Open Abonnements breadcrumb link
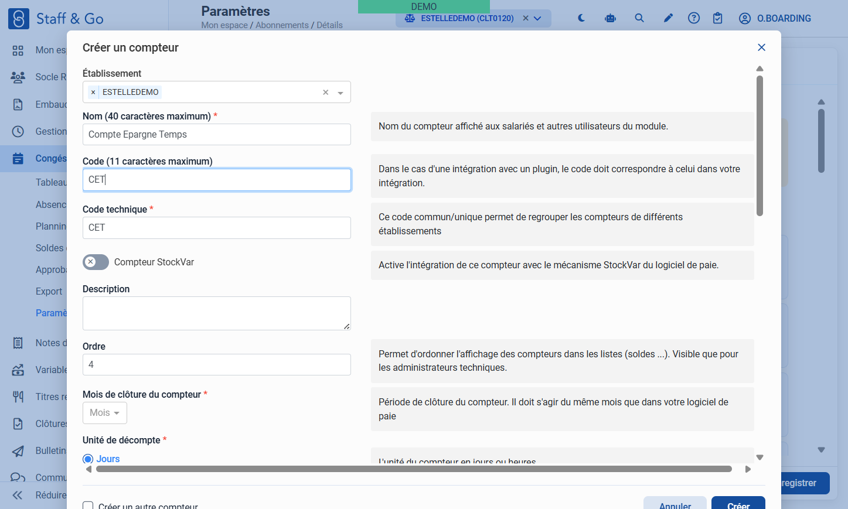The image size is (848, 509). tap(282, 25)
